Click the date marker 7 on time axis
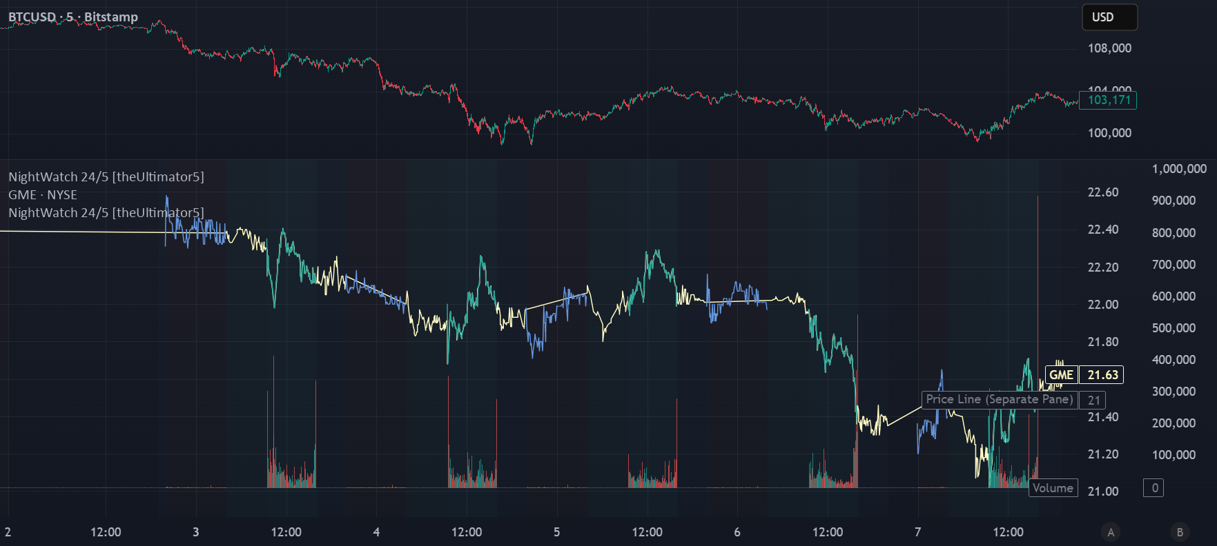This screenshot has width=1217, height=546. (x=917, y=532)
